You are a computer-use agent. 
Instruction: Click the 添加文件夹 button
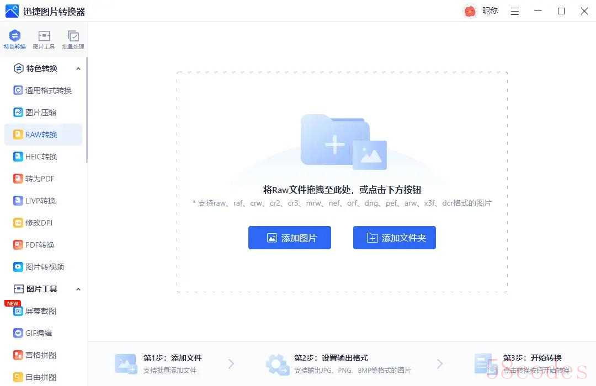click(395, 238)
